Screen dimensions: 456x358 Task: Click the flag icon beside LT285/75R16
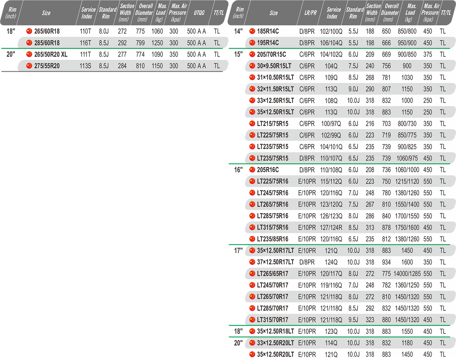252,216
